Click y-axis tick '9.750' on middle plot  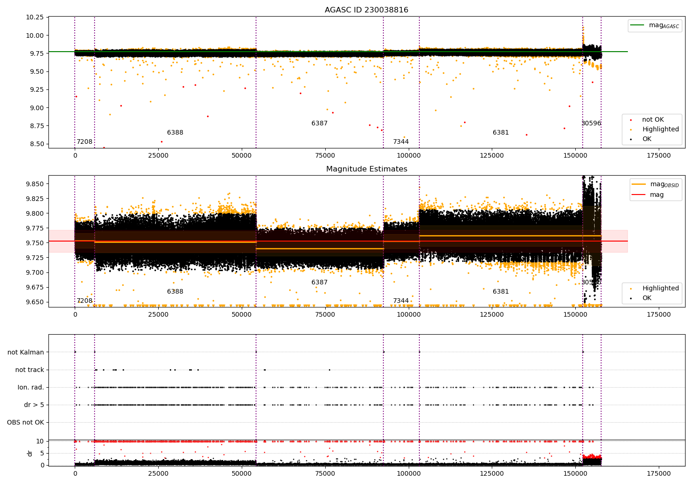pyautogui.click(x=35, y=243)
